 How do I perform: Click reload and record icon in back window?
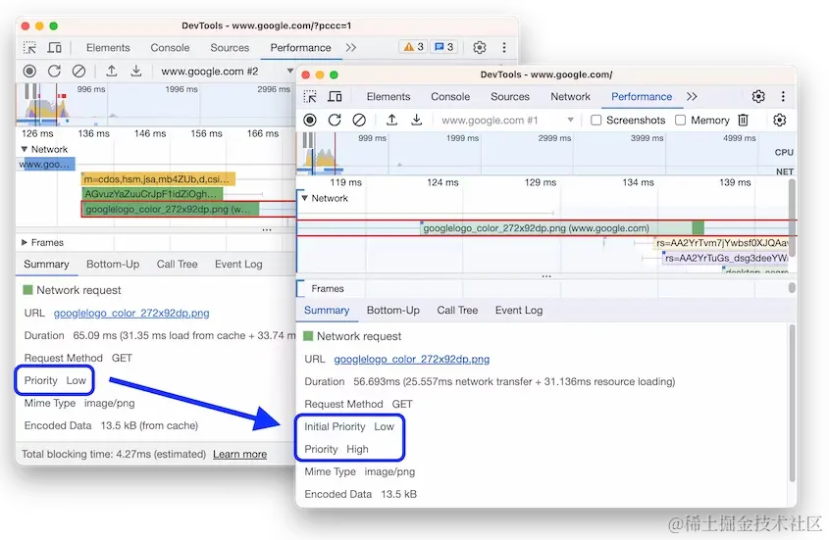coord(54,71)
